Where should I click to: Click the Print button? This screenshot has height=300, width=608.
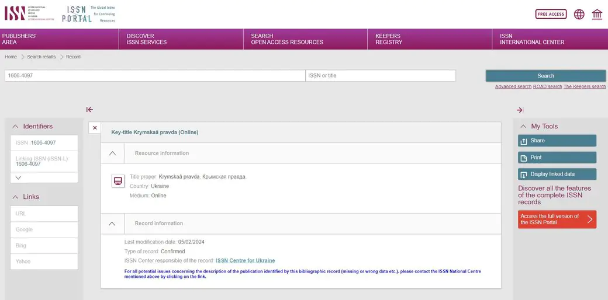point(557,158)
